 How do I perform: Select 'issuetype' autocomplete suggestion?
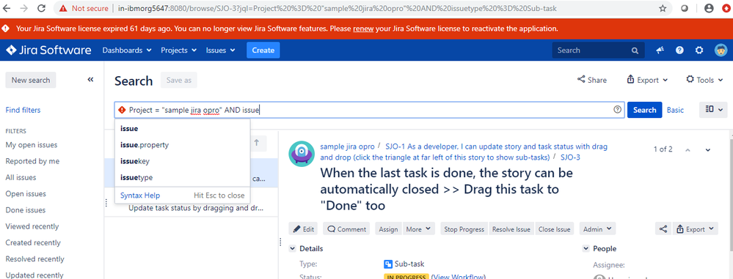pyautogui.click(x=182, y=177)
